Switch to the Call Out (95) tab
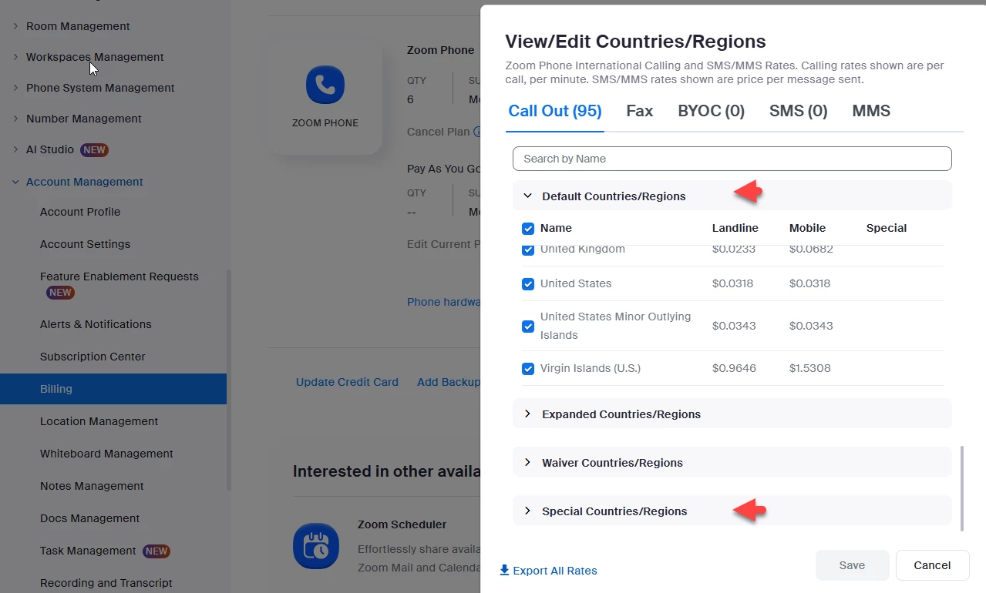986x593 pixels. pos(555,111)
